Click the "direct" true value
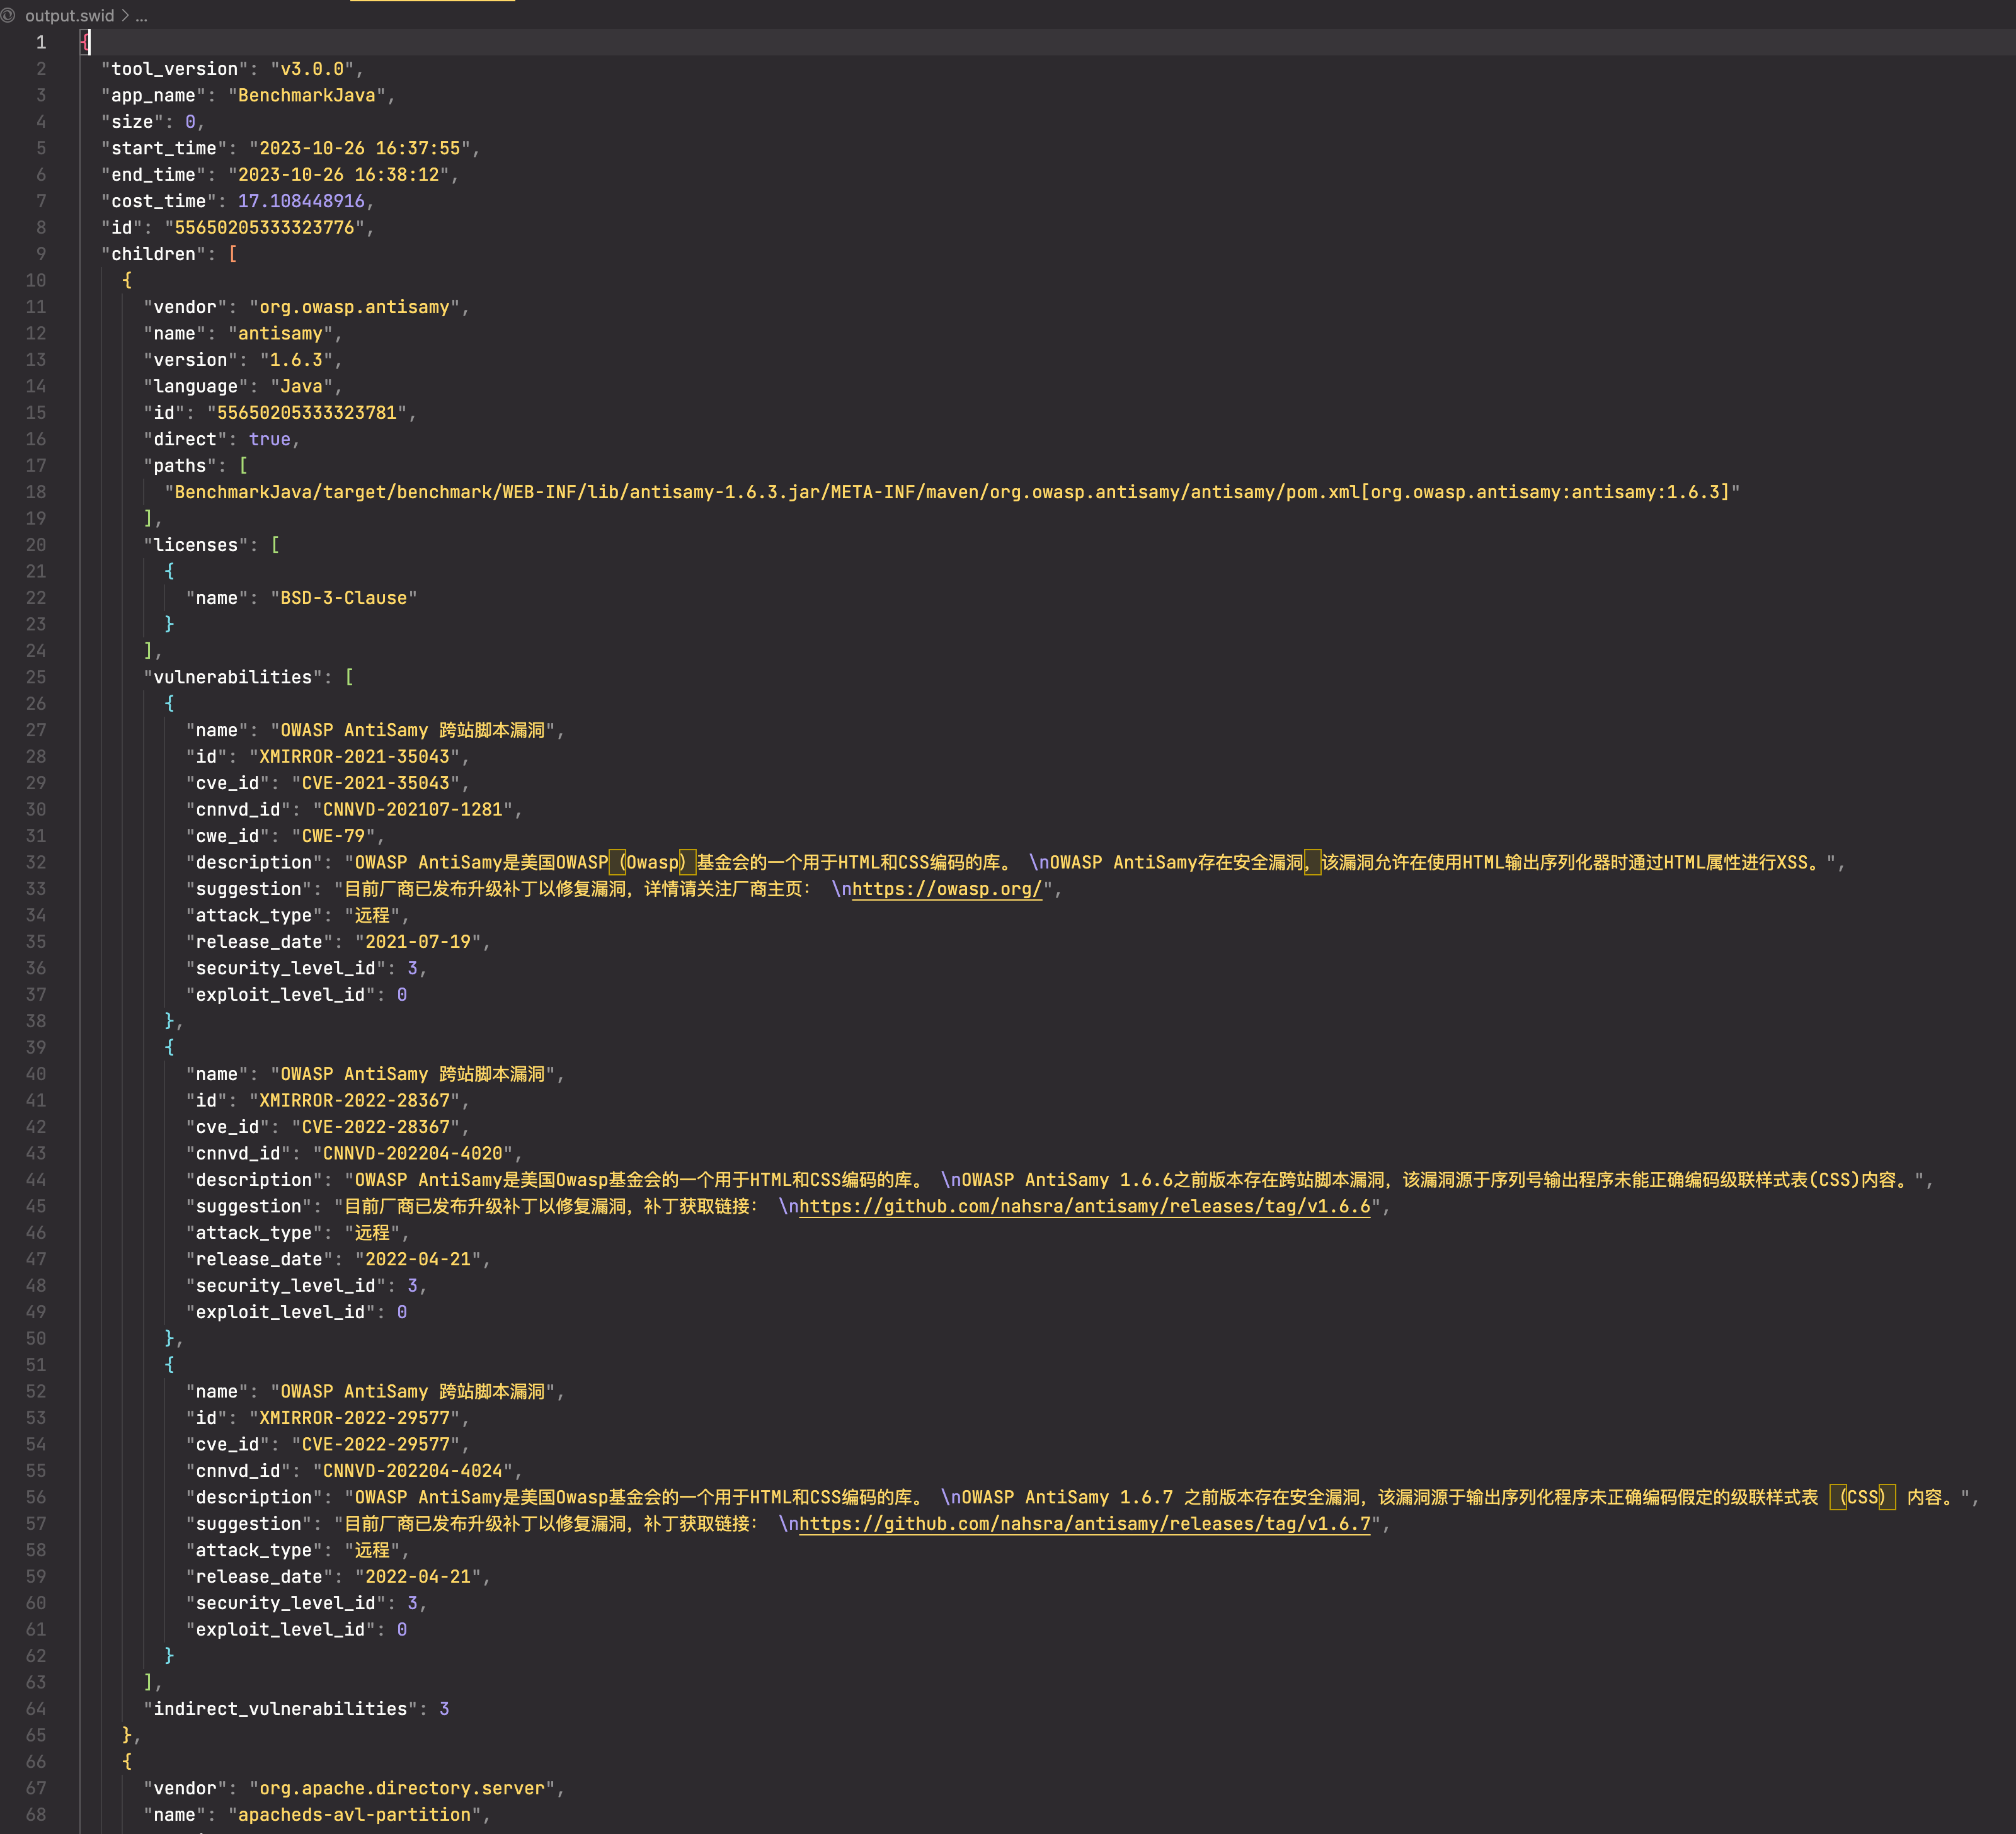 tap(270, 439)
